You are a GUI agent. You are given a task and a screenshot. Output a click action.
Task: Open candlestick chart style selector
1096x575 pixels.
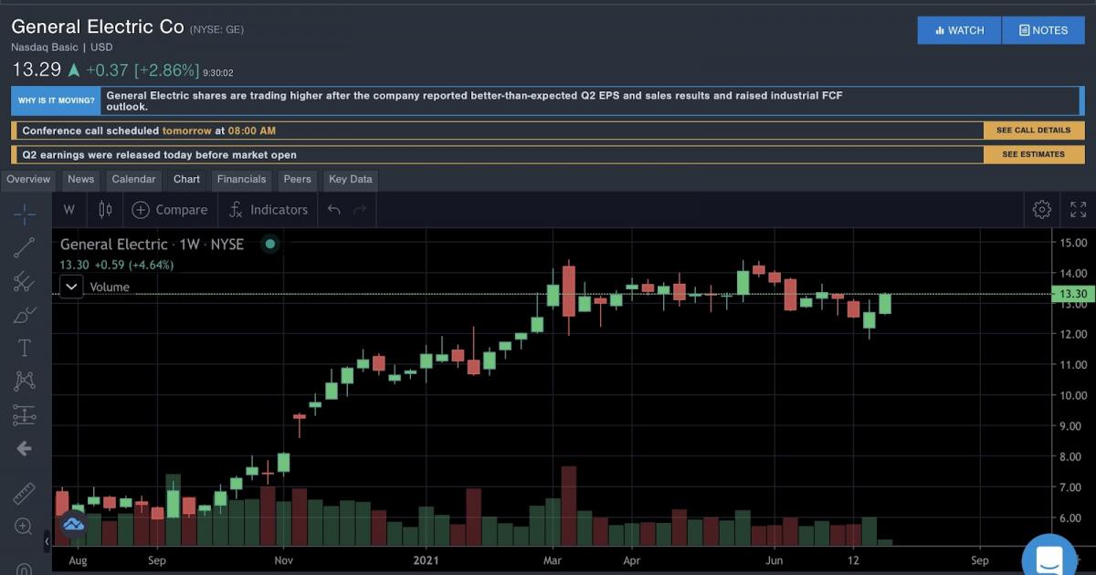coord(105,210)
